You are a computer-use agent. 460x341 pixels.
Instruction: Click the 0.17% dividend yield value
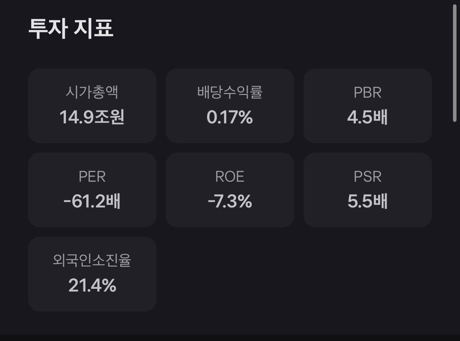click(230, 117)
